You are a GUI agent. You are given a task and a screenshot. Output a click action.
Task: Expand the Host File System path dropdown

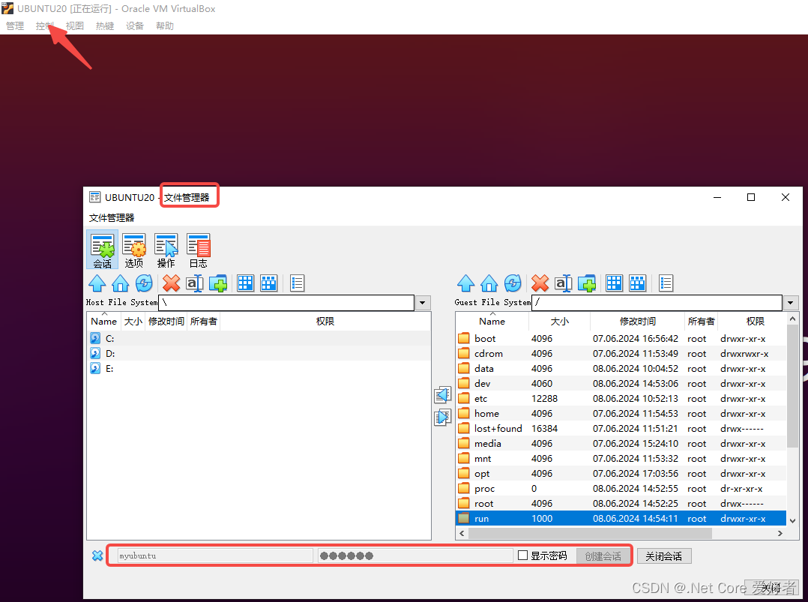coord(423,303)
